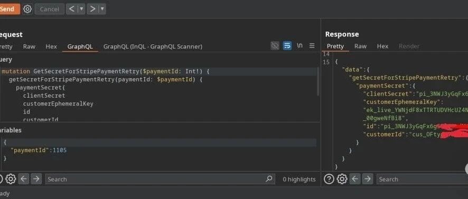Click the Response panel heading
This screenshot has width=468, height=199.
[342, 34]
